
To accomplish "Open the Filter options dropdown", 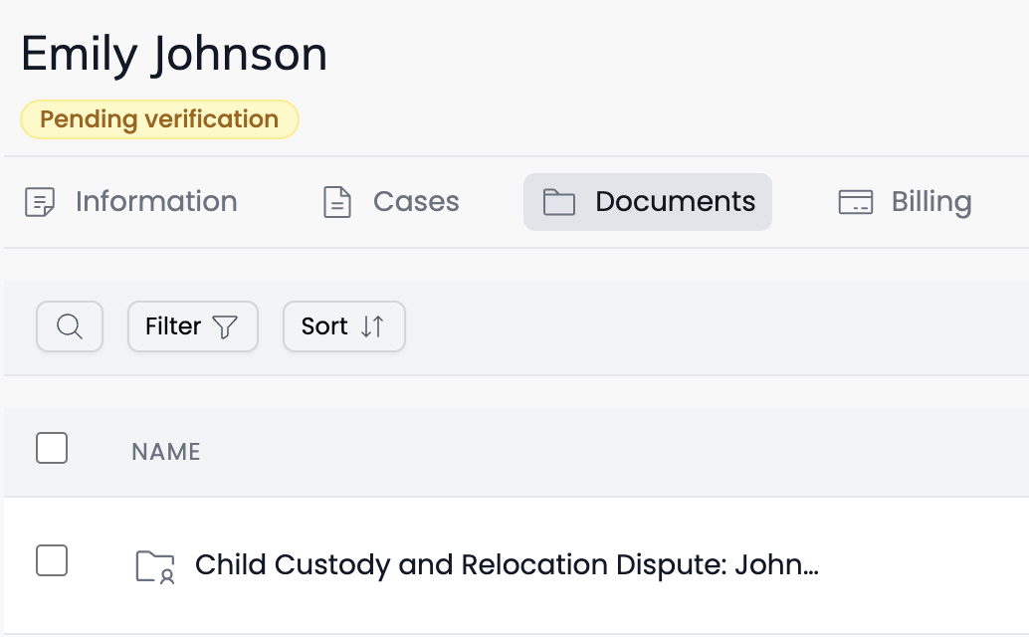I will 192,326.
